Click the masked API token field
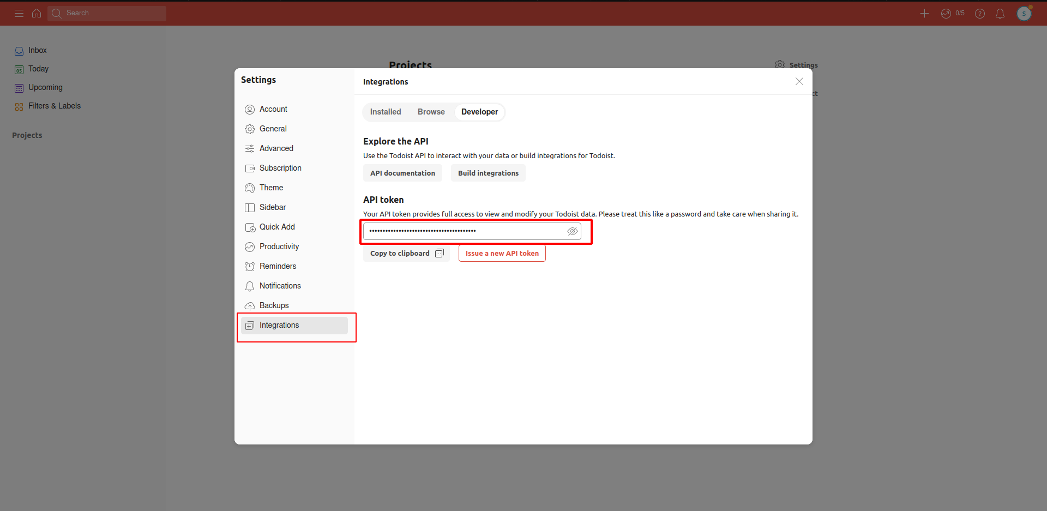Viewport: 1047px width, 511px height. (x=472, y=231)
